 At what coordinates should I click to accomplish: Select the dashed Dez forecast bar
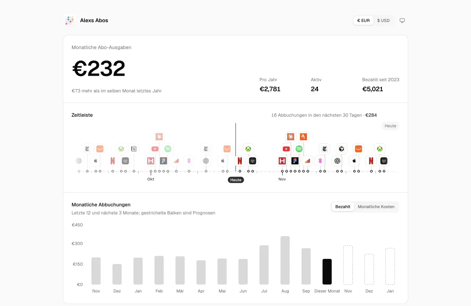[369, 269]
